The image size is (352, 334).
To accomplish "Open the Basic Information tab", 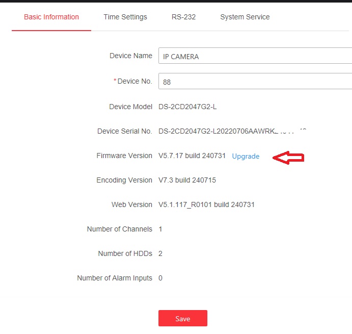I will pos(51,17).
